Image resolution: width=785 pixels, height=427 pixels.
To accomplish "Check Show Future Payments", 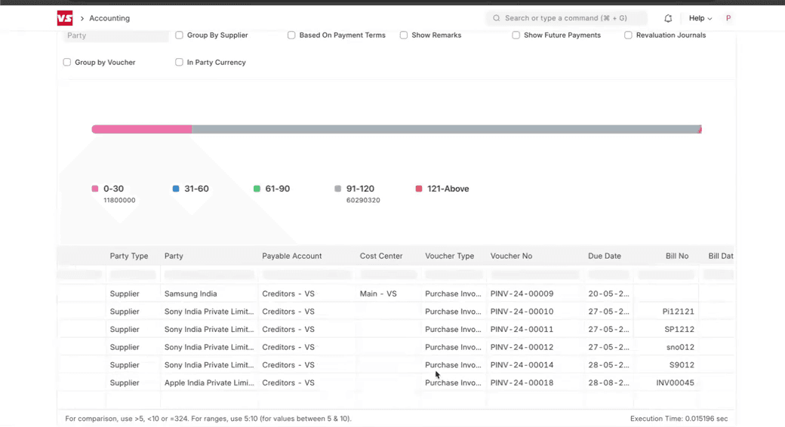I will [x=516, y=35].
